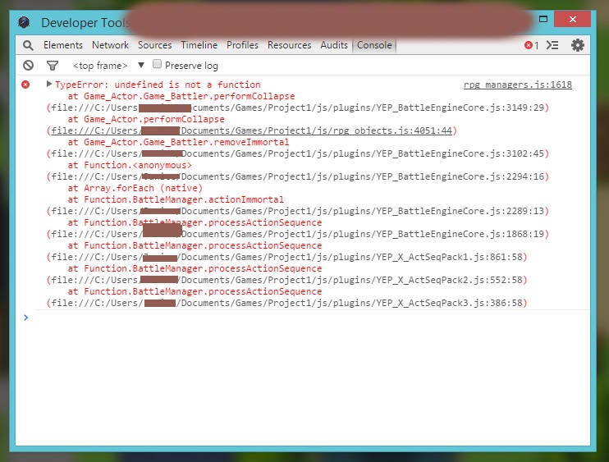Image resolution: width=609 pixels, height=462 pixels.
Task: Click the red error icon beside TypeError
Action: click(25, 85)
